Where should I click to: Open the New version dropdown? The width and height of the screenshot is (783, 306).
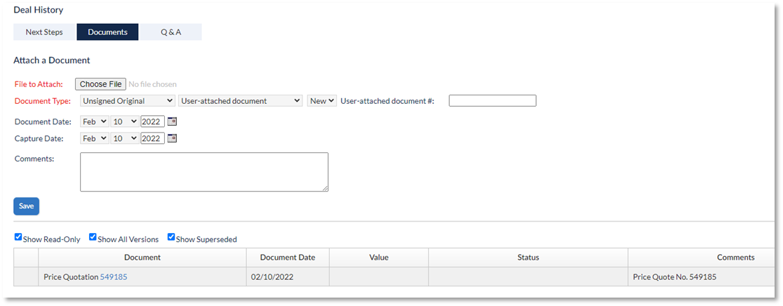tap(322, 101)
